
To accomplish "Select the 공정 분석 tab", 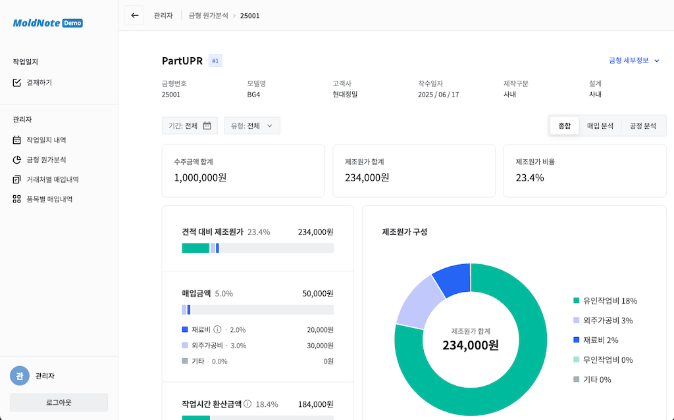I will pyautogui.click(x=642, y=126).
